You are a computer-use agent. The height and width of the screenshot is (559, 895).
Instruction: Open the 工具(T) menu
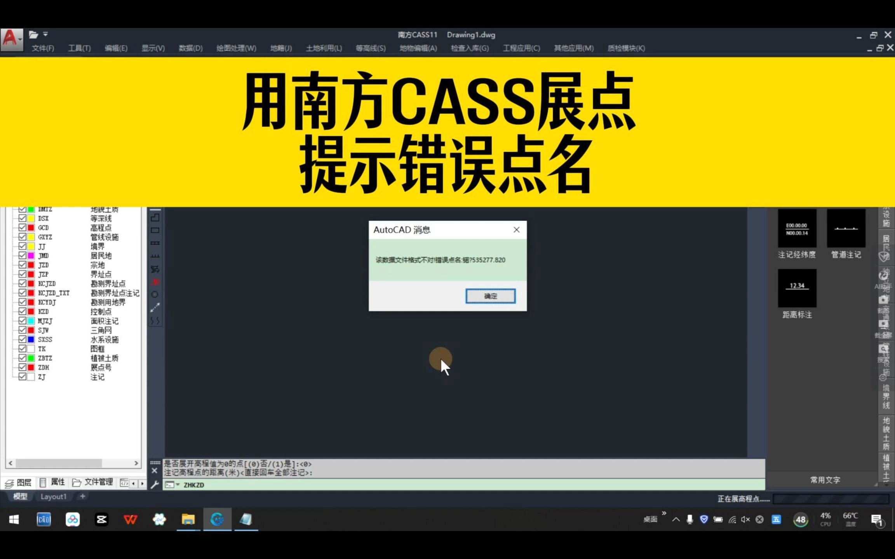click(x=79, y=48)
